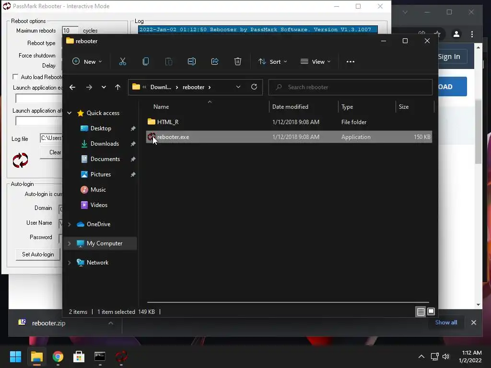Click the Maximum reboots input field
This screenshot has height=368, width=491.
click(70, 30)
